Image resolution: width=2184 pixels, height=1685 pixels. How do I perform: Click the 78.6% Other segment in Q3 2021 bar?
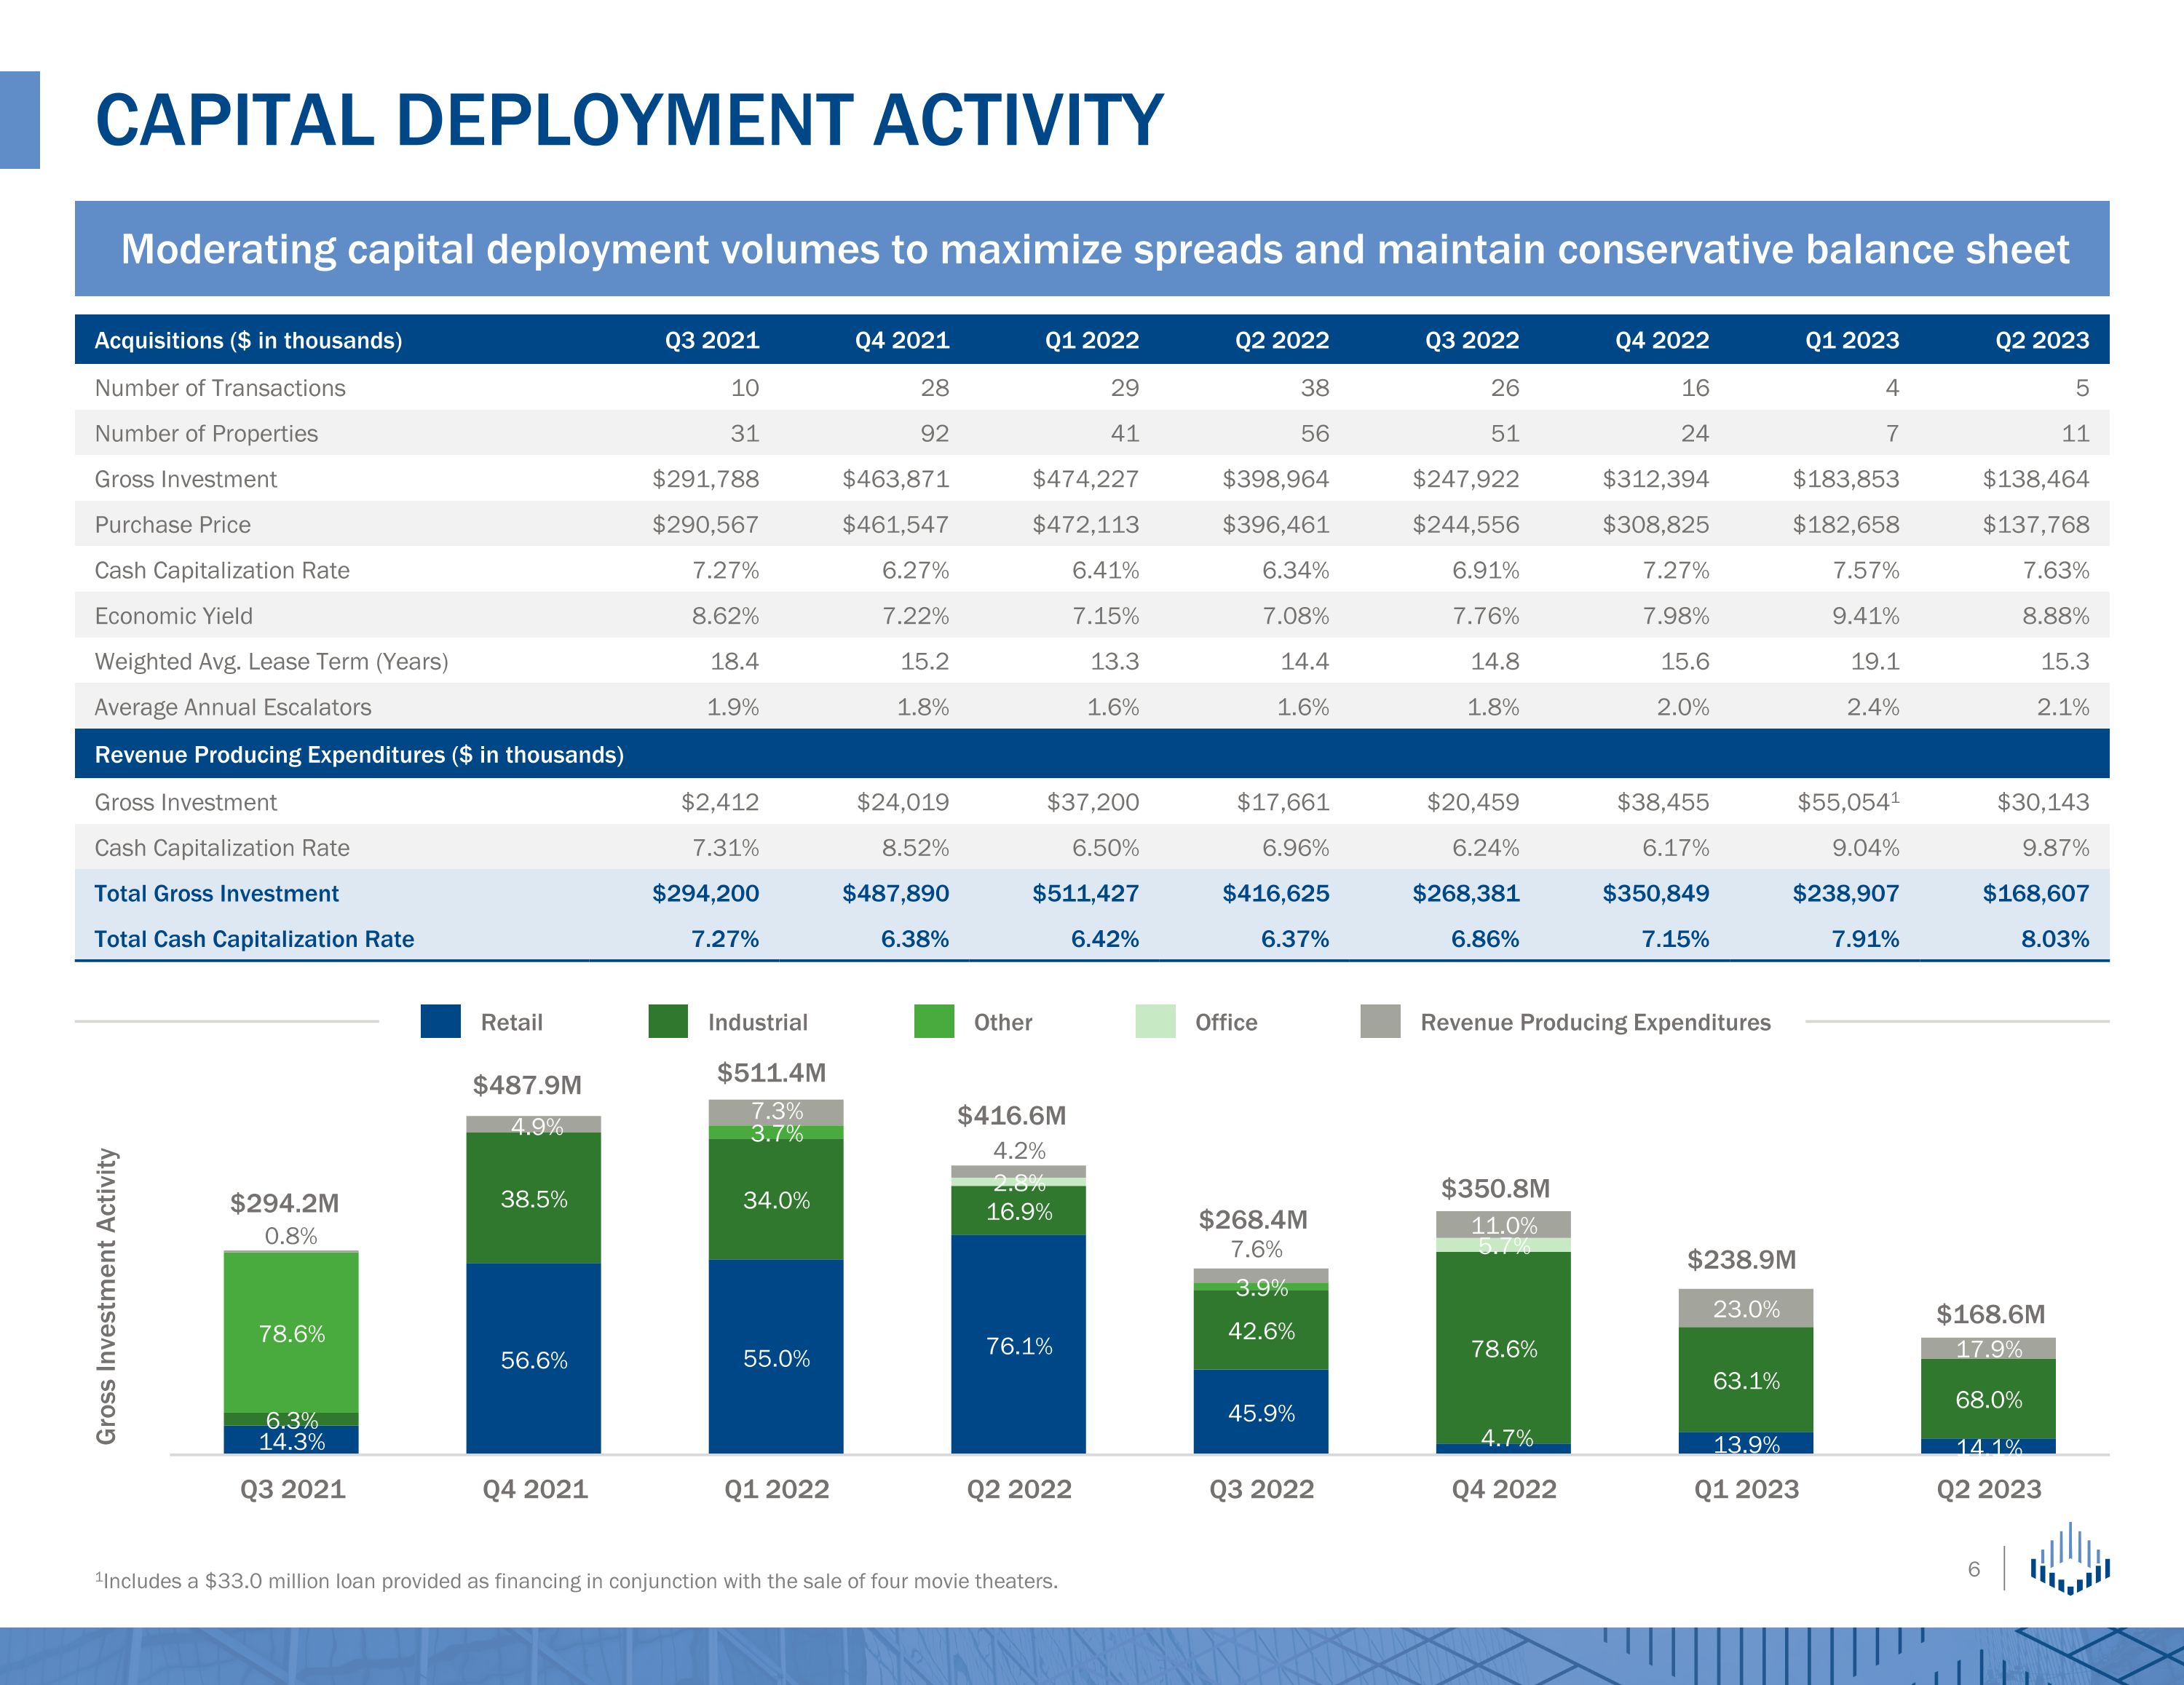point(291,1333)
